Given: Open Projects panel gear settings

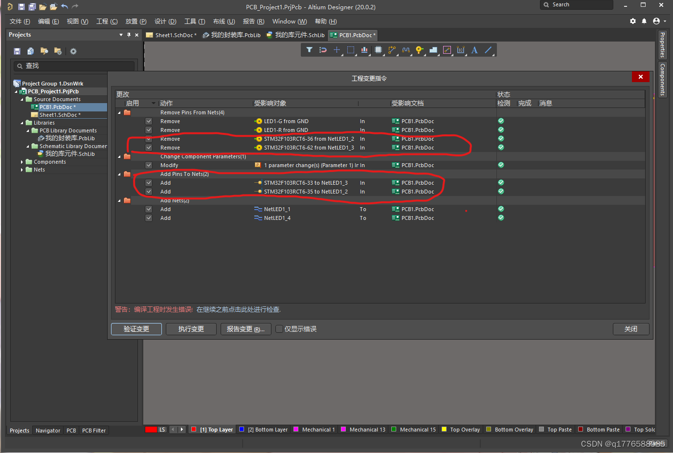Looking at the screenshot, I should point(73,51).
